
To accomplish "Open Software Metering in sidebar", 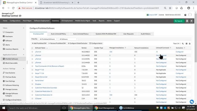I will [12, 85].
